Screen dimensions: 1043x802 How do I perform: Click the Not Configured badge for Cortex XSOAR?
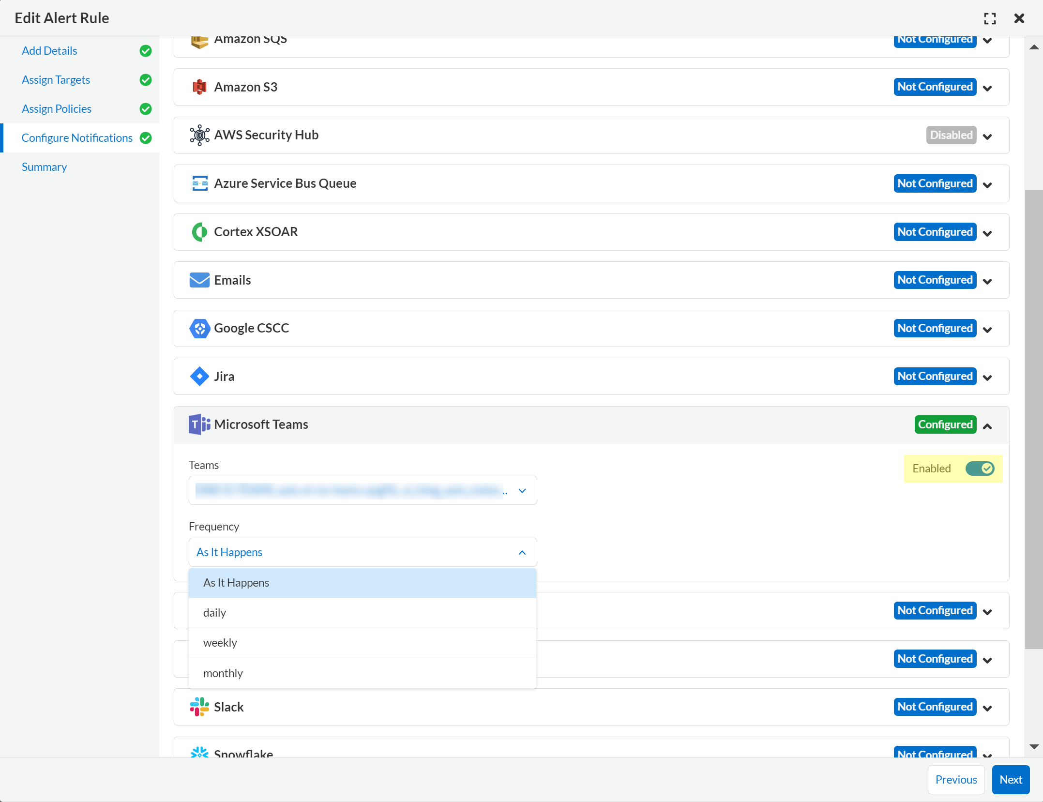coord(935,232)
